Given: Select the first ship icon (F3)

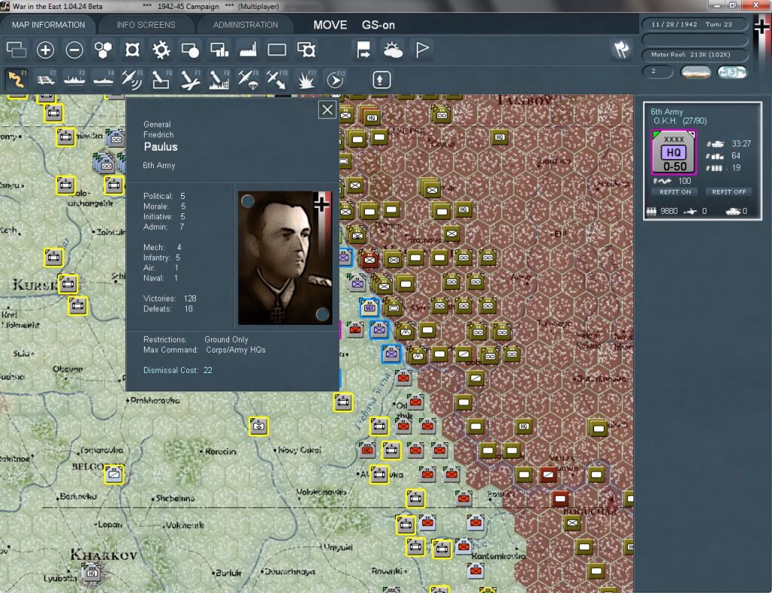Looking at the screenshot, I should point(75,79).
